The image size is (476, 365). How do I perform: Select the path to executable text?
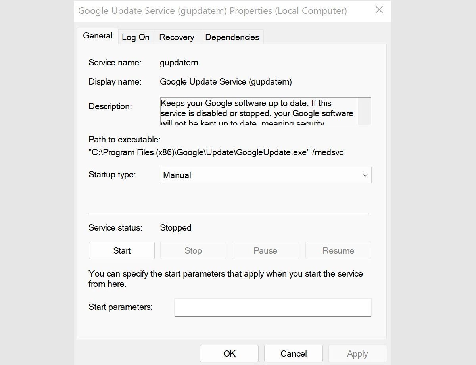coord(216,152)
